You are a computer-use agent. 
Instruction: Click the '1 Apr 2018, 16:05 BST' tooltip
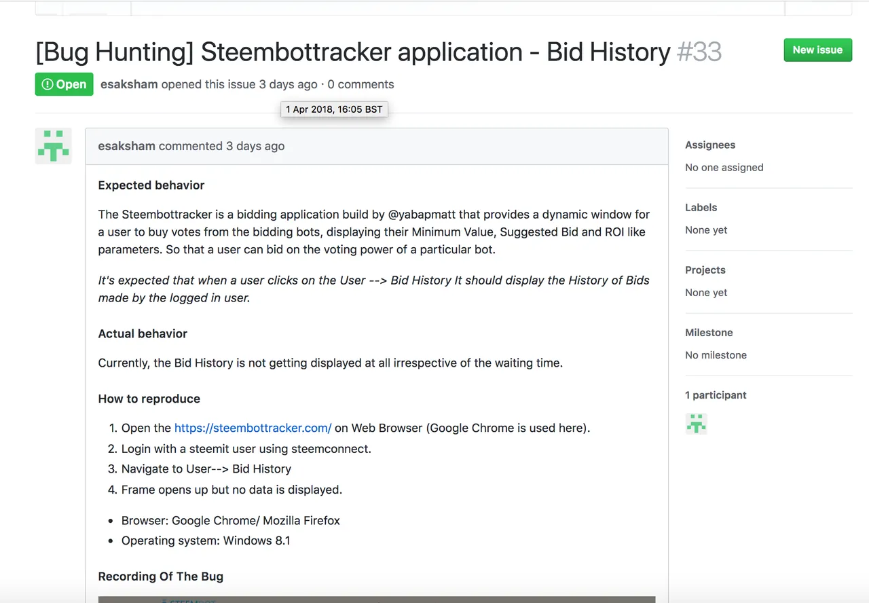334,109
